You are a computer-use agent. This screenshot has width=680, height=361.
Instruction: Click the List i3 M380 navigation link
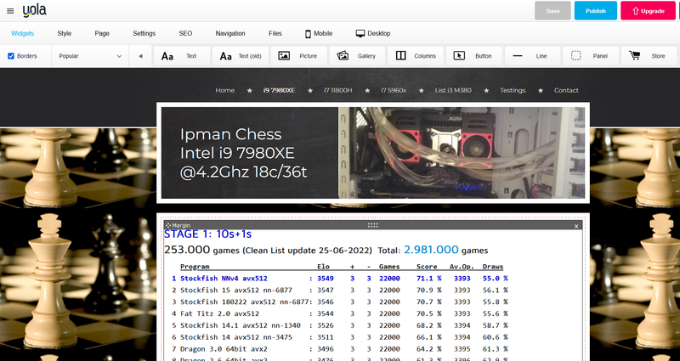453,90
